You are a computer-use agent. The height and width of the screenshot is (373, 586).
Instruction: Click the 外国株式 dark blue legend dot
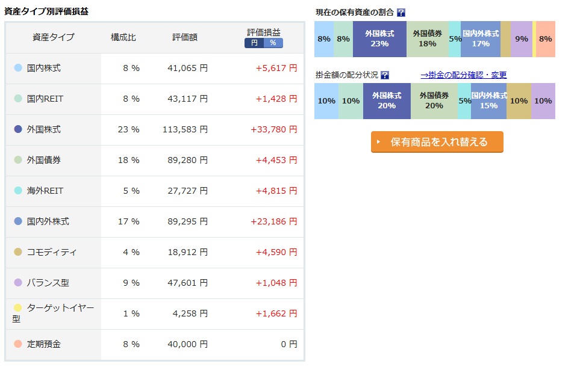pos(18,129)
